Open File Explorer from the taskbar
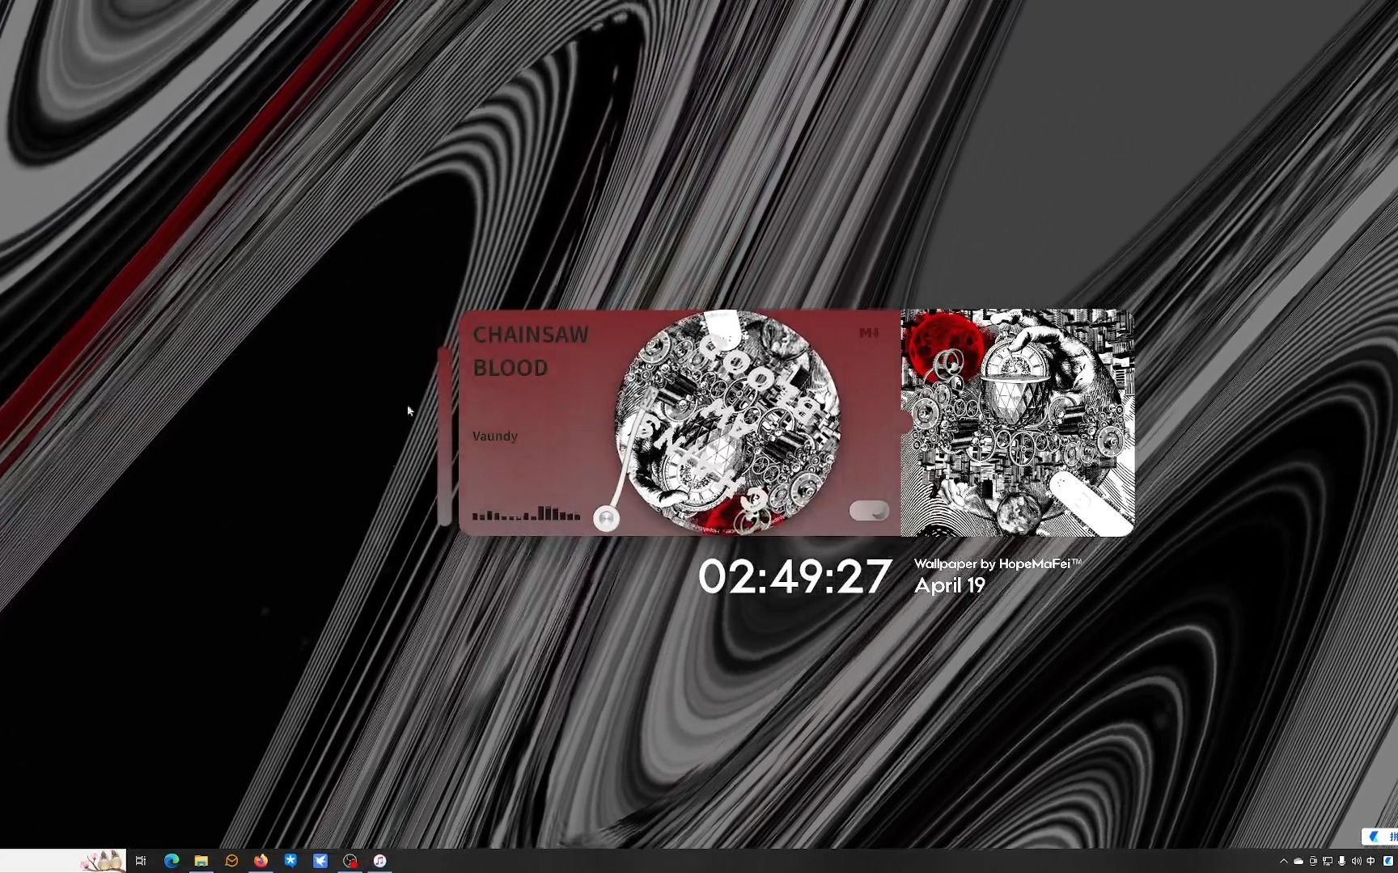The height and width of the screenshot is (873, 1398). tap(201, 861)
